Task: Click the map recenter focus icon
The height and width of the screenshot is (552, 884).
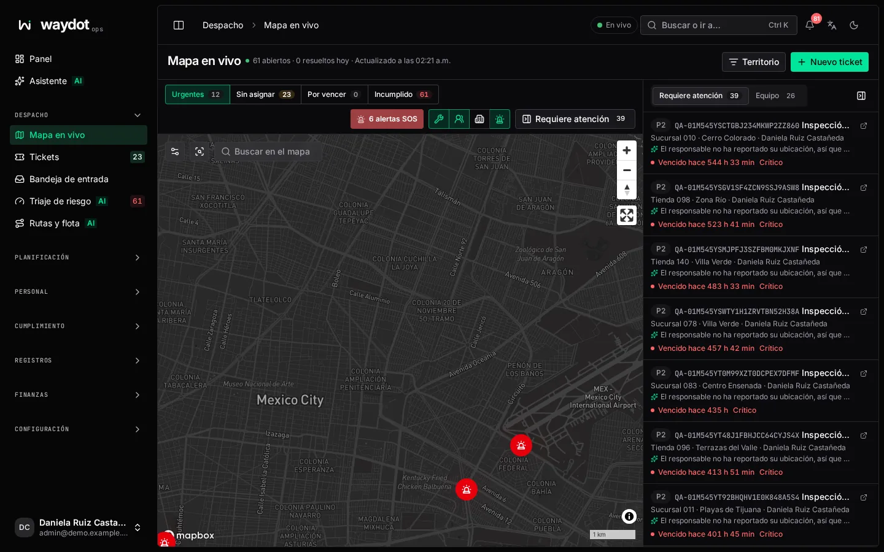Action: click(200, 151)
